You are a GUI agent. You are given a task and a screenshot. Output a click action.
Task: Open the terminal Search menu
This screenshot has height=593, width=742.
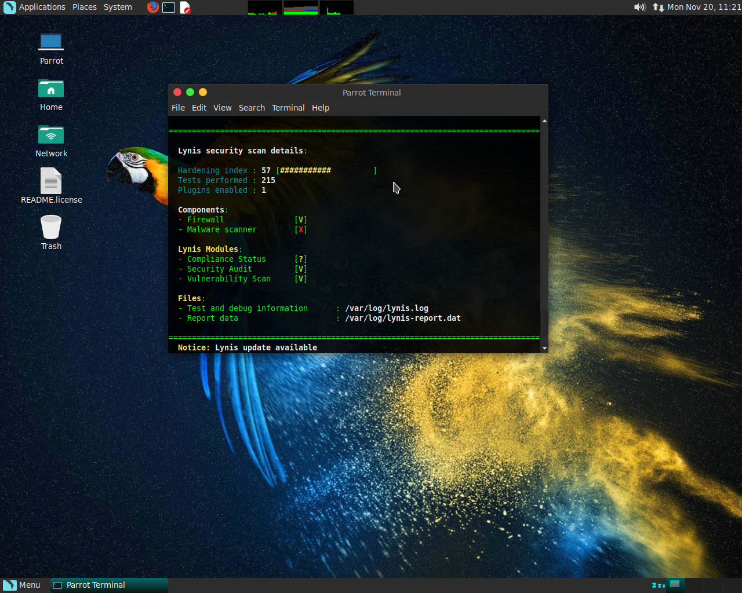[252, 108]
